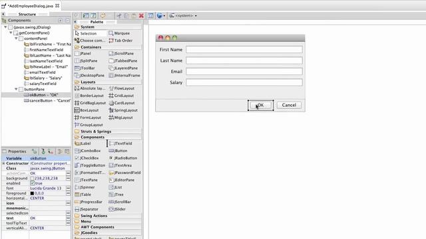This screenshot has height=239, width=426.
Task: Select JSlider component in Palette
Action: pyautogui.click(x=117, y=209)
